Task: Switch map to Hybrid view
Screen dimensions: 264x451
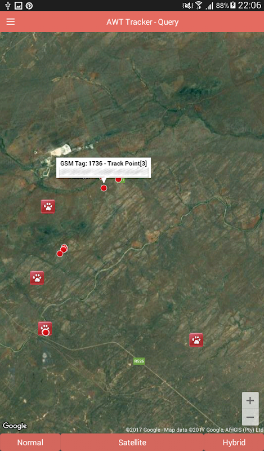Action: [234, 443]
